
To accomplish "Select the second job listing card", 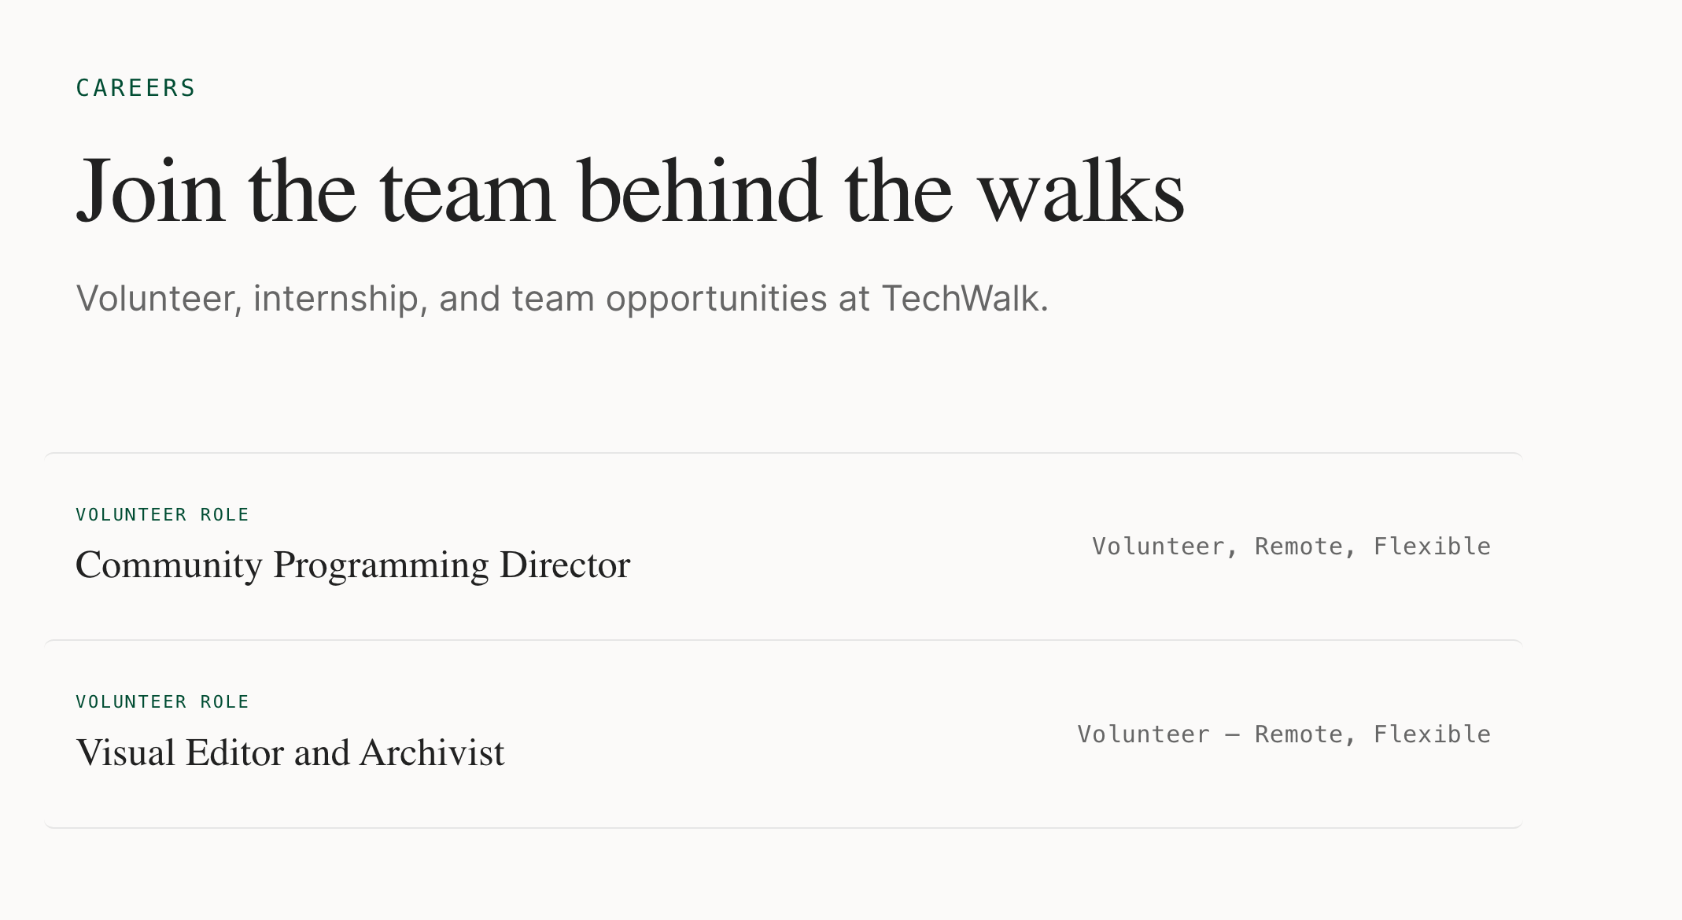I will (x=784, y=734).
